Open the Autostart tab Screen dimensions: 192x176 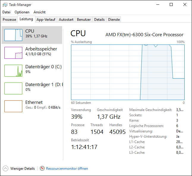pyautogui.click(x=66, y=20)
